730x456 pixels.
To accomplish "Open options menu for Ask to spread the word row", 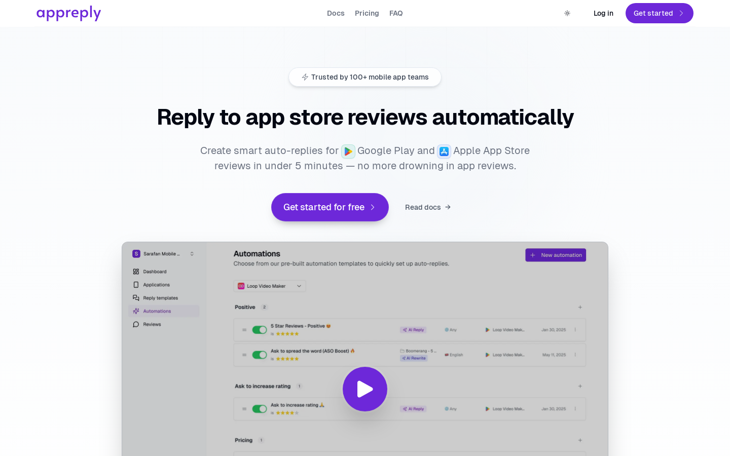I will [x=575, y=355].
